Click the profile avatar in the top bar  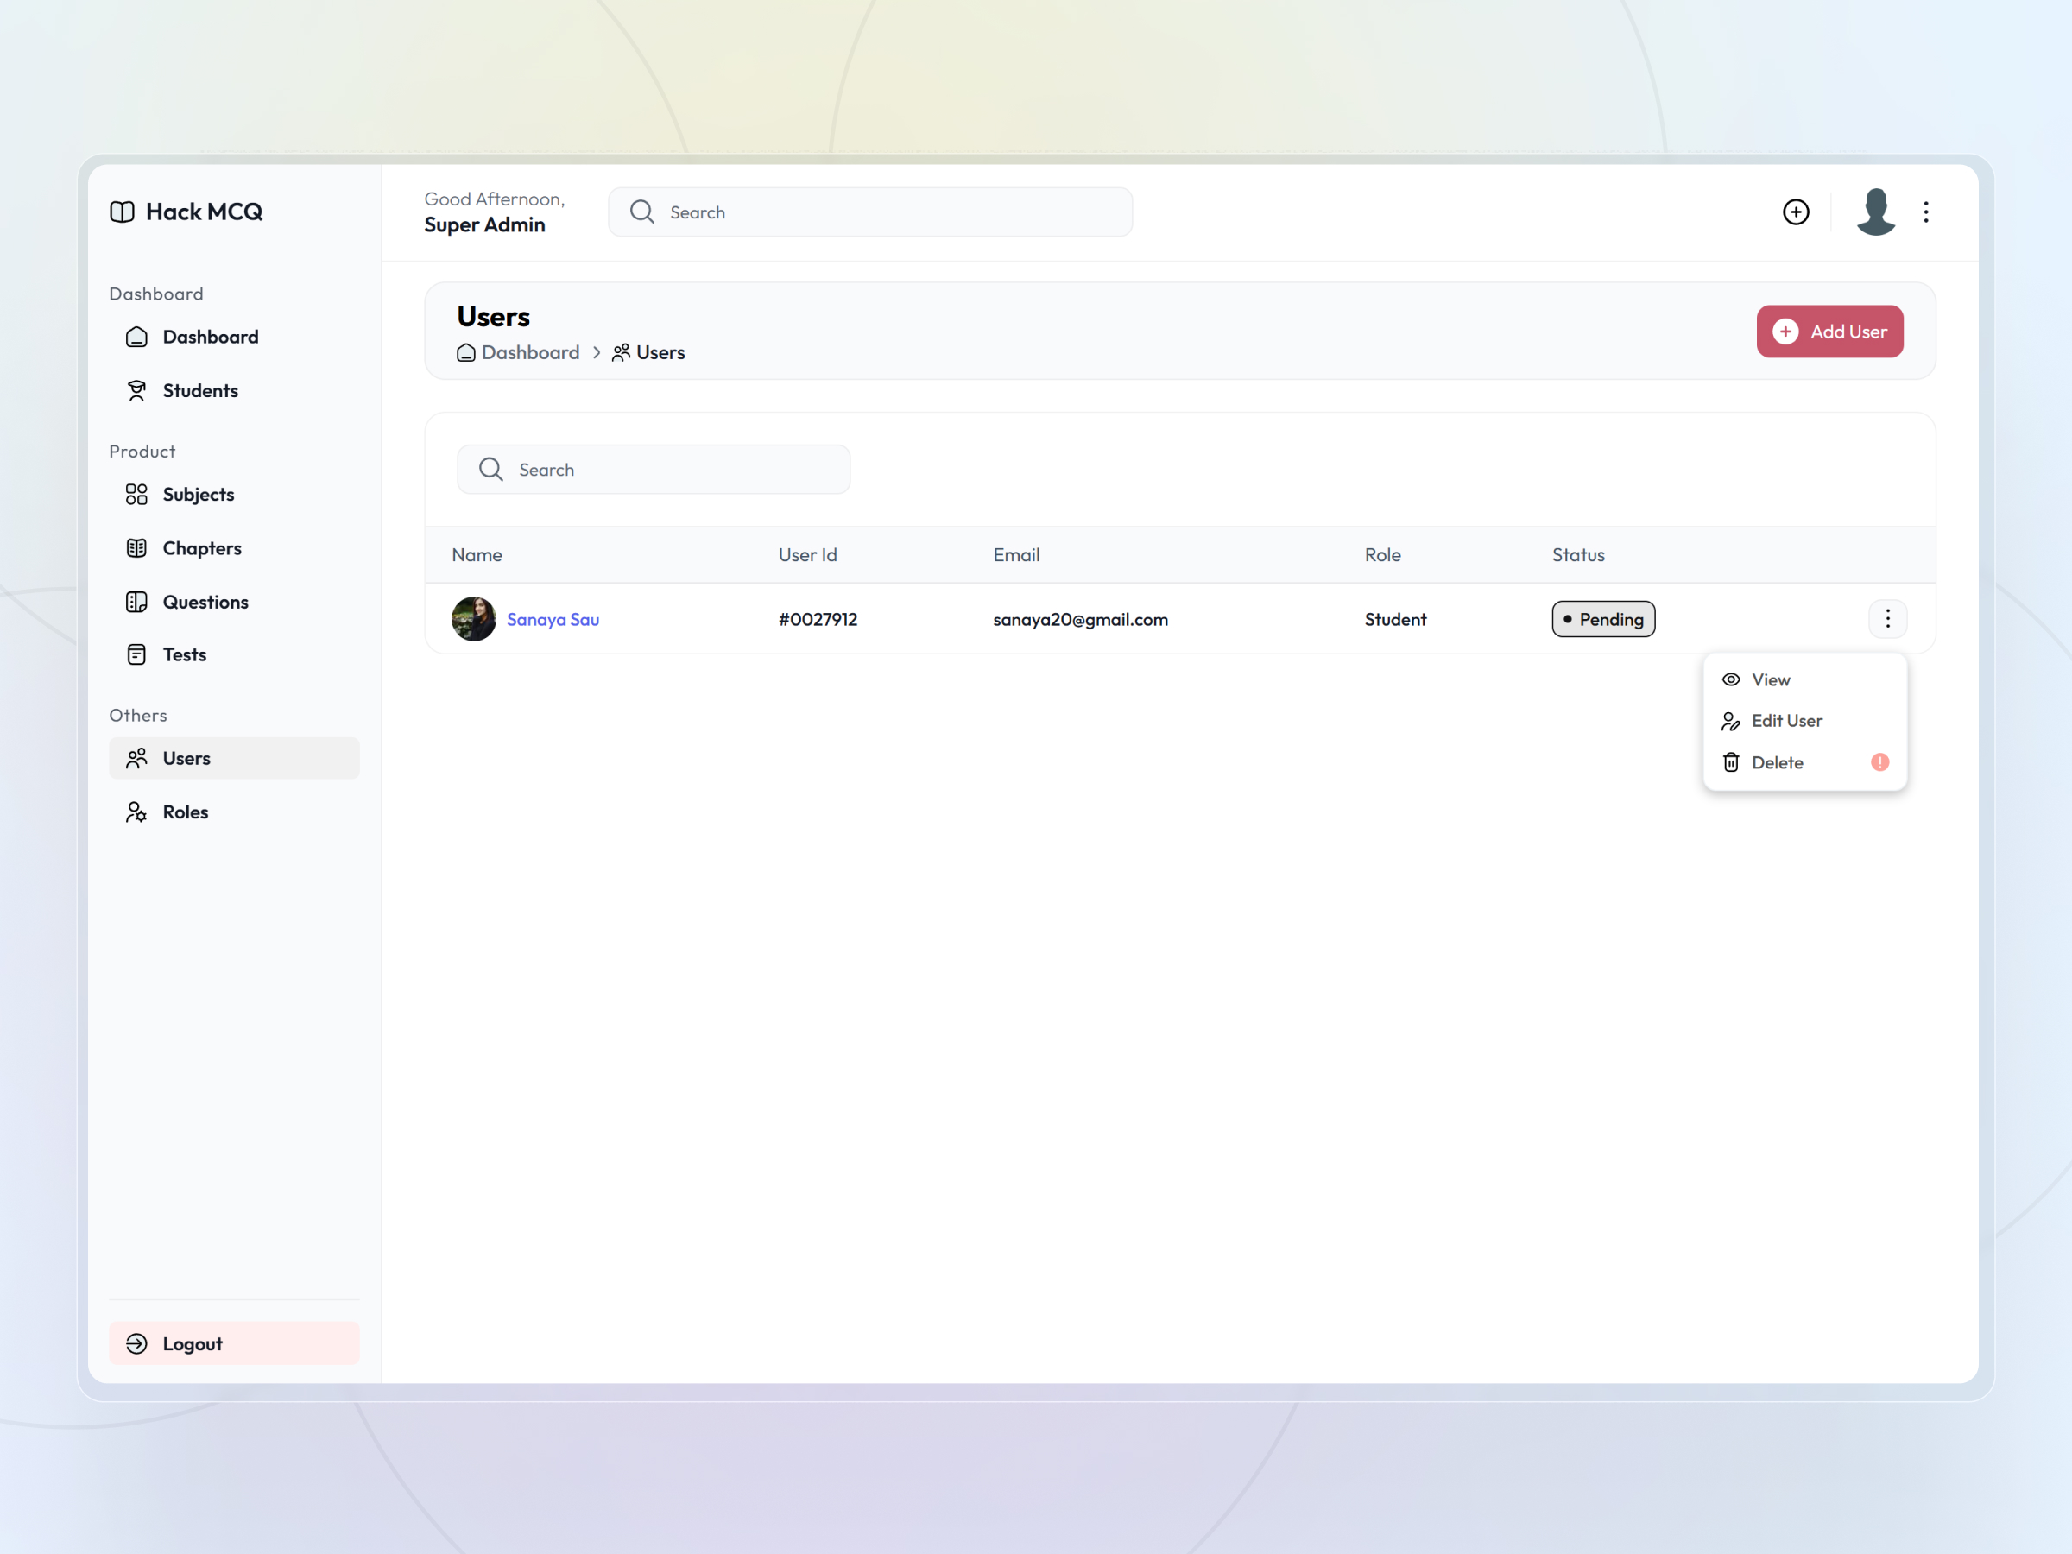(1874, 212)
